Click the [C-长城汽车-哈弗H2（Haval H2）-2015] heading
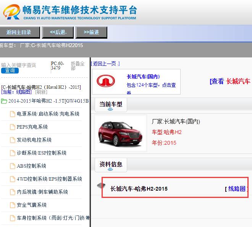 point(41,87)
